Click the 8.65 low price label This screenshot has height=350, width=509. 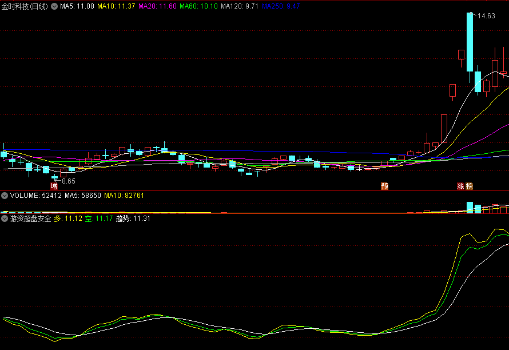point(69,181)
